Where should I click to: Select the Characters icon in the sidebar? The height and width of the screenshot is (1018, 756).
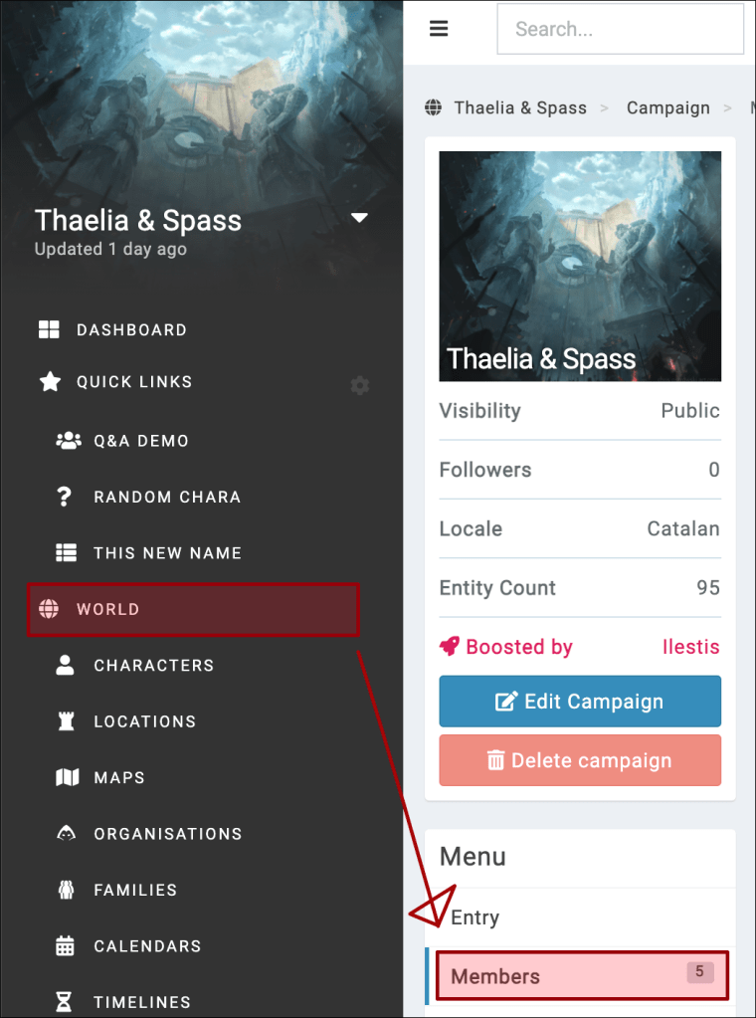click(64, 665)
